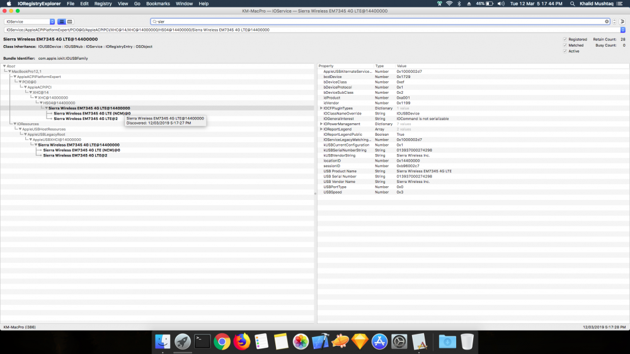Collapse the IOResources tree node
The image size is (630, 354).
pyautogui.click(x=15, y=124)
